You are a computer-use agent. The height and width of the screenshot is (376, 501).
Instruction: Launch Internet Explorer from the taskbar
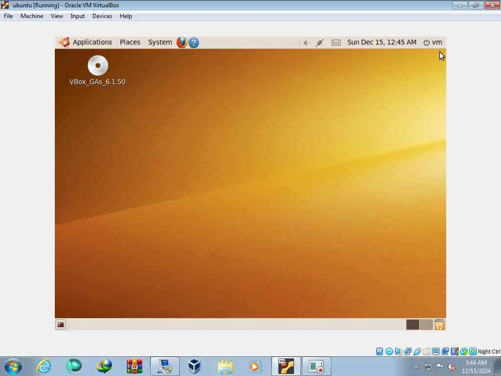[44, 366]
